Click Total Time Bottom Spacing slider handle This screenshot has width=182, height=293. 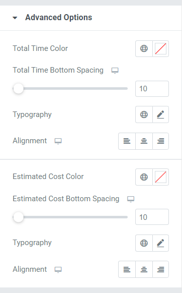(18, 89)
